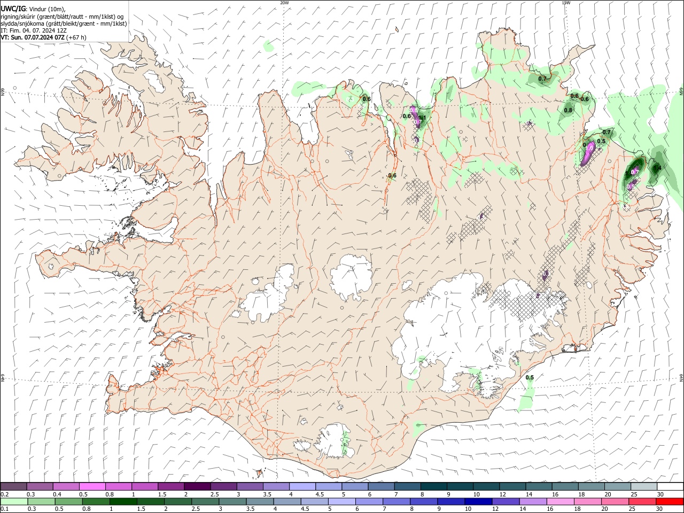Select the dark blue 10 rain legend swatch
Viewport: 684px width, 513px height.
(477, 502)
